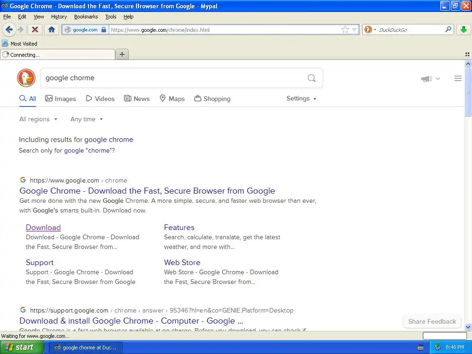Open the Help menu
The image size is (472, 354).
(x=128, y=17)
